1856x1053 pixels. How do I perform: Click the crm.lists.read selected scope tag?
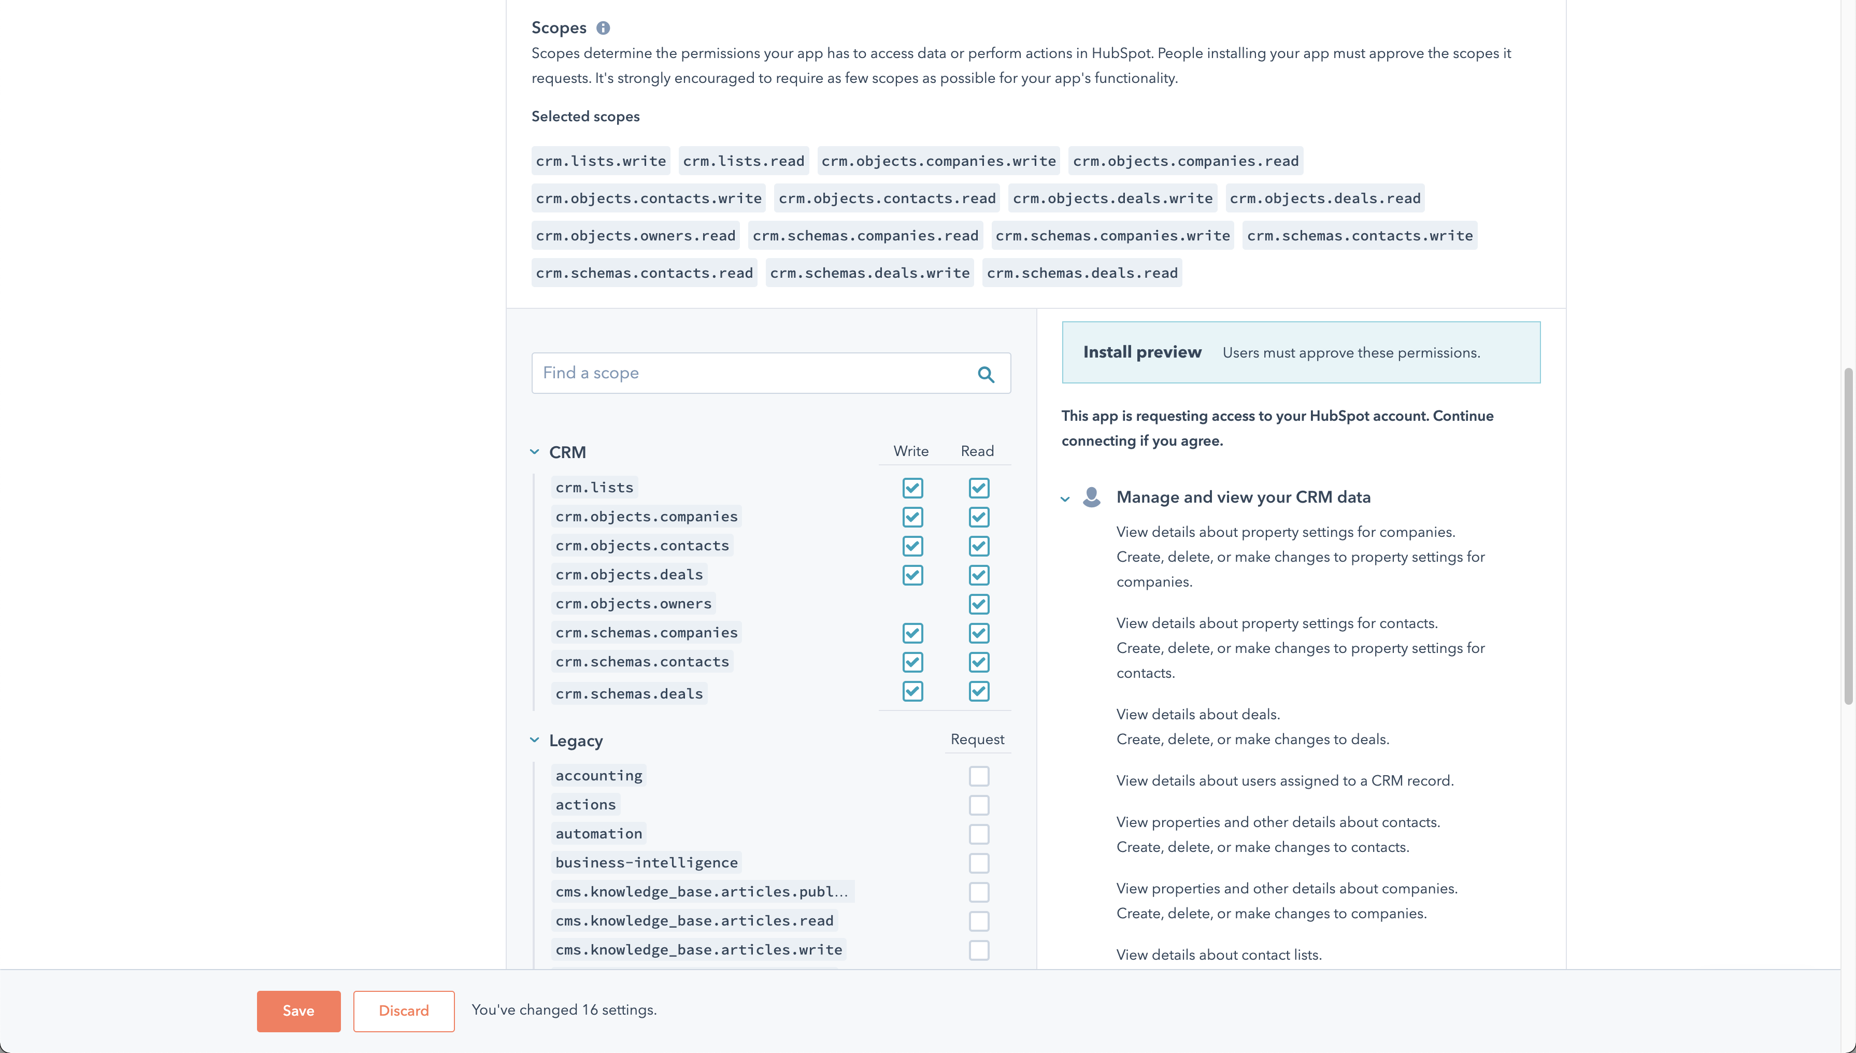(x=743, y=161)
